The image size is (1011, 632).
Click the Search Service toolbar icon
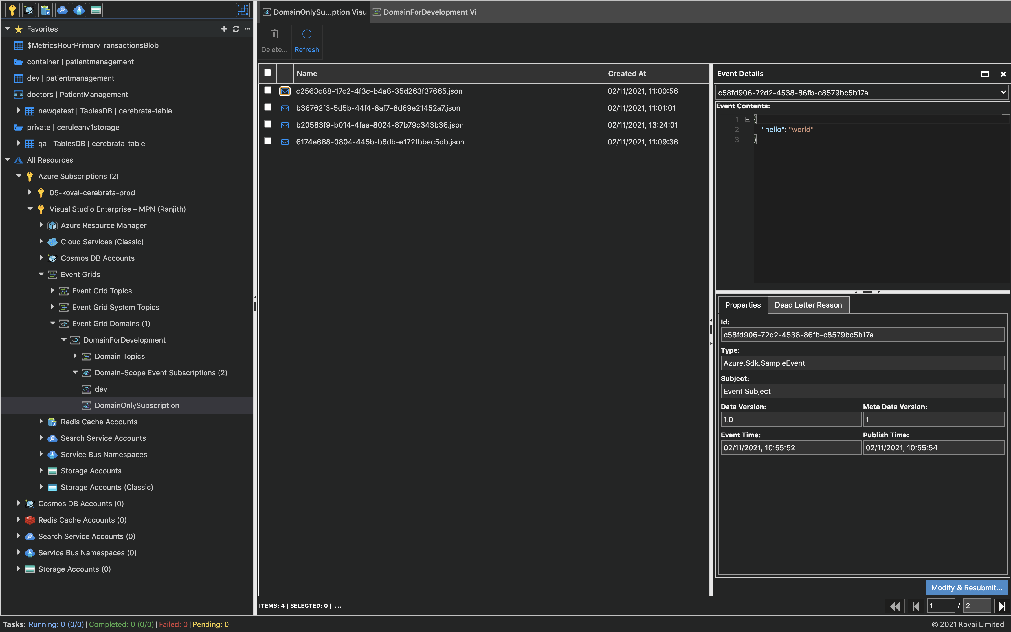[x=62, y=10]
